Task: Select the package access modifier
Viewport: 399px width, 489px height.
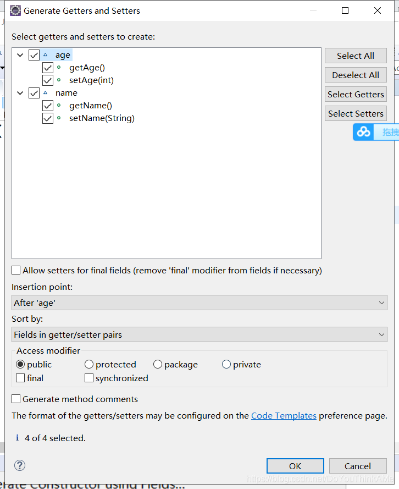Action: pos(158,364)
